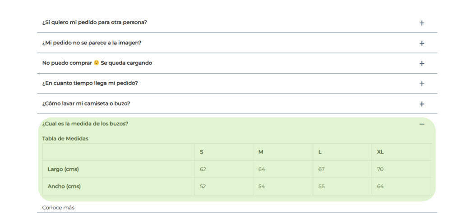Click the 'Ancho (cms)' row label
Image resolution: width=462 pixels, height=213 pixels.
tap(64, 186)
